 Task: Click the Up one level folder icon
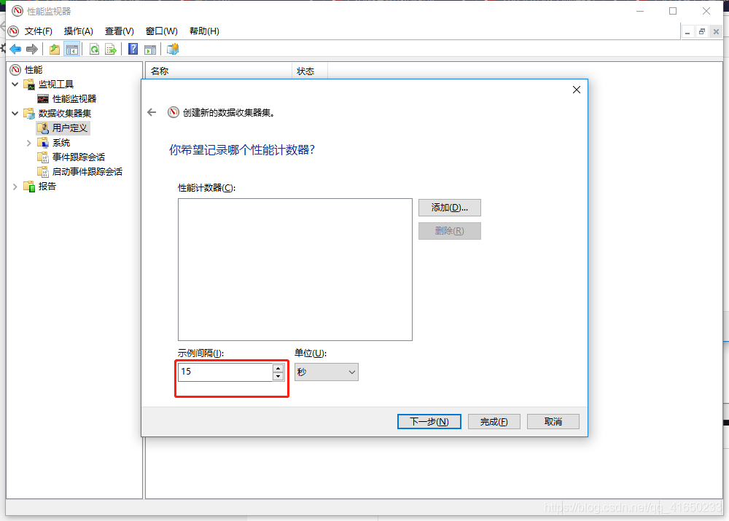(x=55, y=49)
